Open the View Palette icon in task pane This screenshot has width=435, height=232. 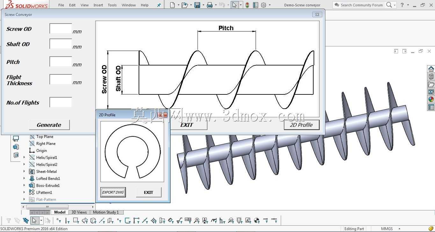point(431,92)
